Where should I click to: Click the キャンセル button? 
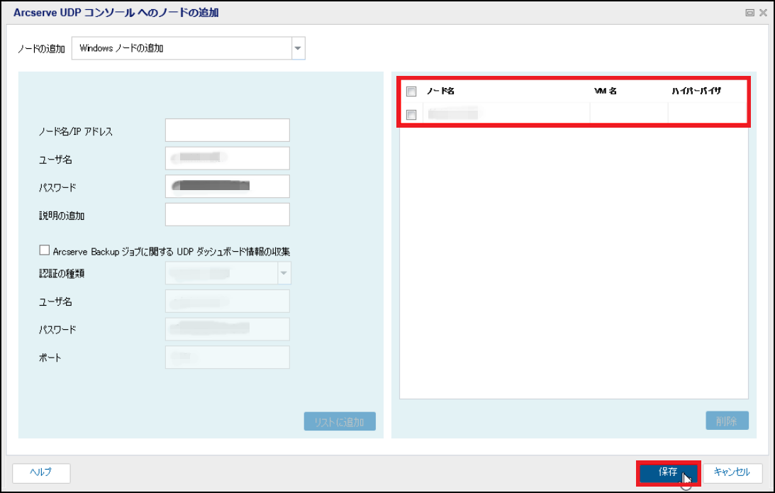coord(732,472)
